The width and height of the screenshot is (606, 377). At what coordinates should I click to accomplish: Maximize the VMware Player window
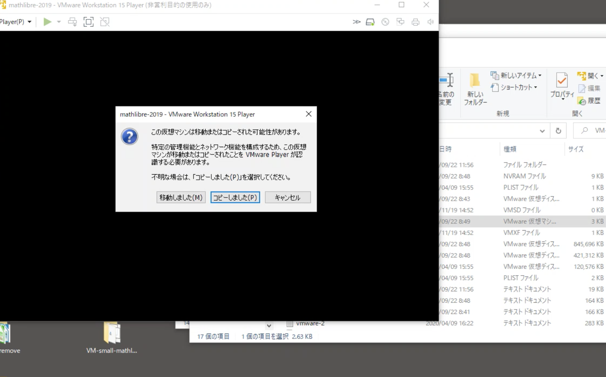(401, 5)
